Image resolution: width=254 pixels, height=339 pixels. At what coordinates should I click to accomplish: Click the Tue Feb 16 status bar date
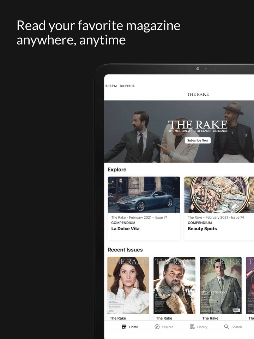coord(127,86)
